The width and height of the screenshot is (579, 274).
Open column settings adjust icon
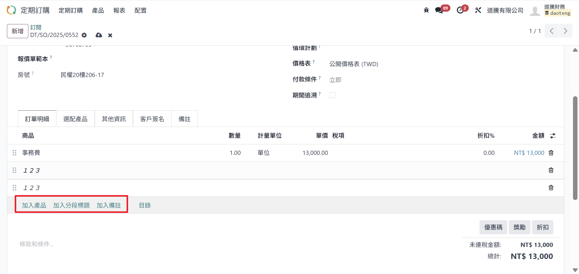click(552, 136)
